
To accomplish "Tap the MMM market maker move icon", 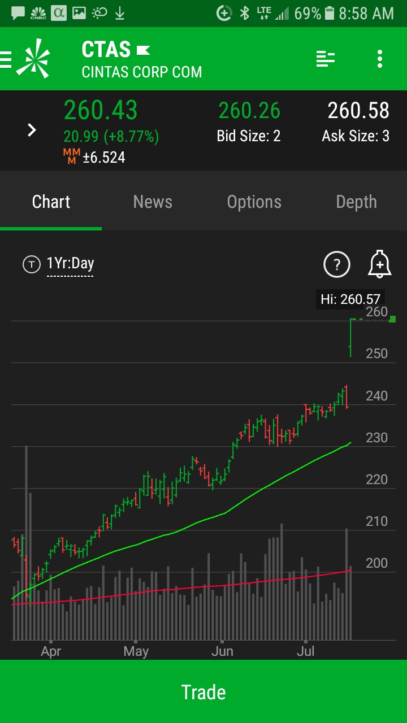I will pos(71,156).
